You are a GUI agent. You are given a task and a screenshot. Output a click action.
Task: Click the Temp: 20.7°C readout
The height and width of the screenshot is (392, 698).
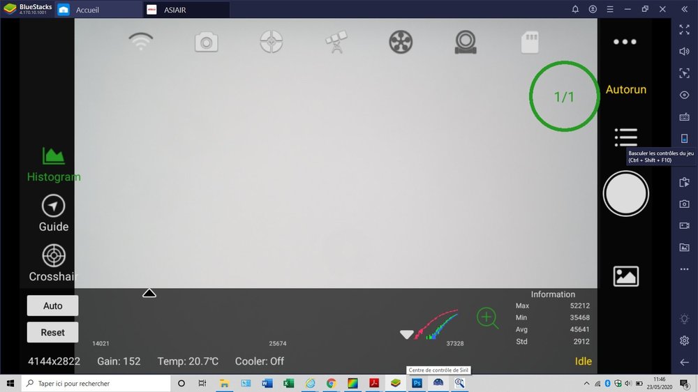tap(188, 361)
